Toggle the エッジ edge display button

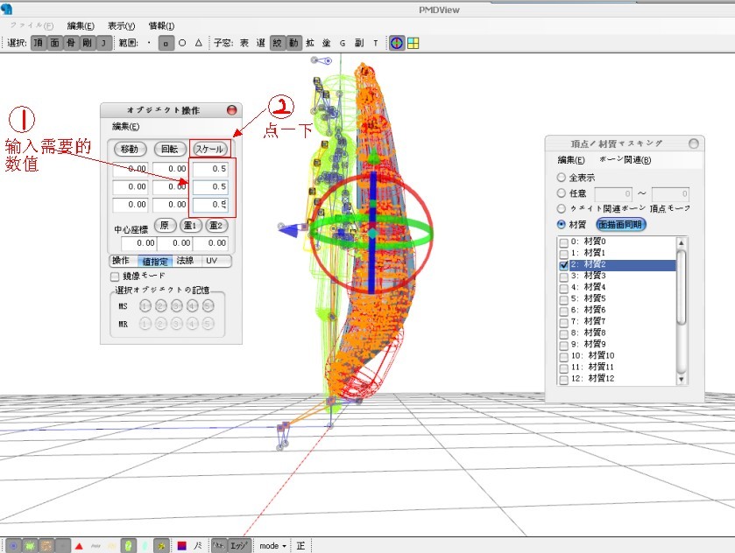(x=238, y=545)
